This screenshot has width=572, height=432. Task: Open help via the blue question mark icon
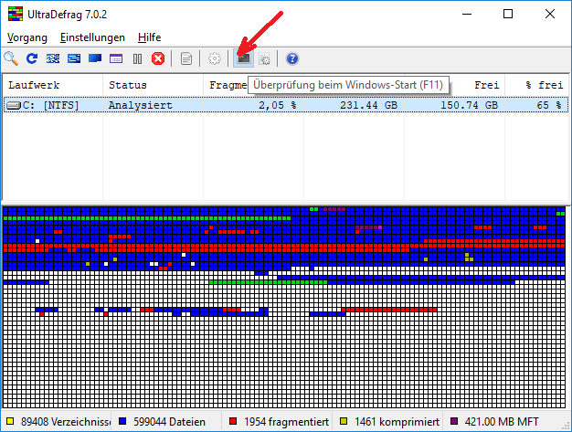tap(292, 58)
